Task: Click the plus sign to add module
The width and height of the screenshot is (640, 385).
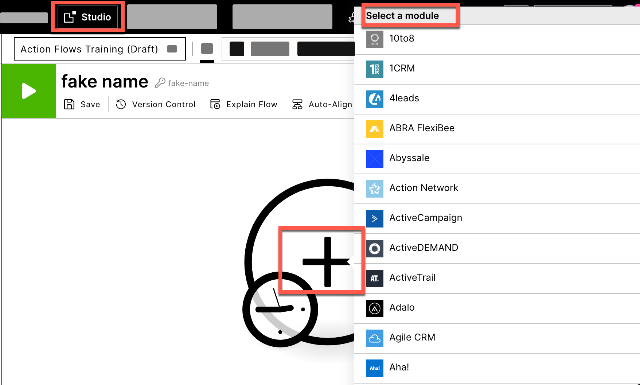Action: click(327, 261)
